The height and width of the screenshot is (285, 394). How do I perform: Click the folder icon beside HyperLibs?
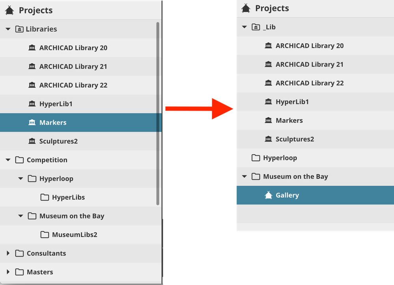pyautogui.click(x=45, y=197)
